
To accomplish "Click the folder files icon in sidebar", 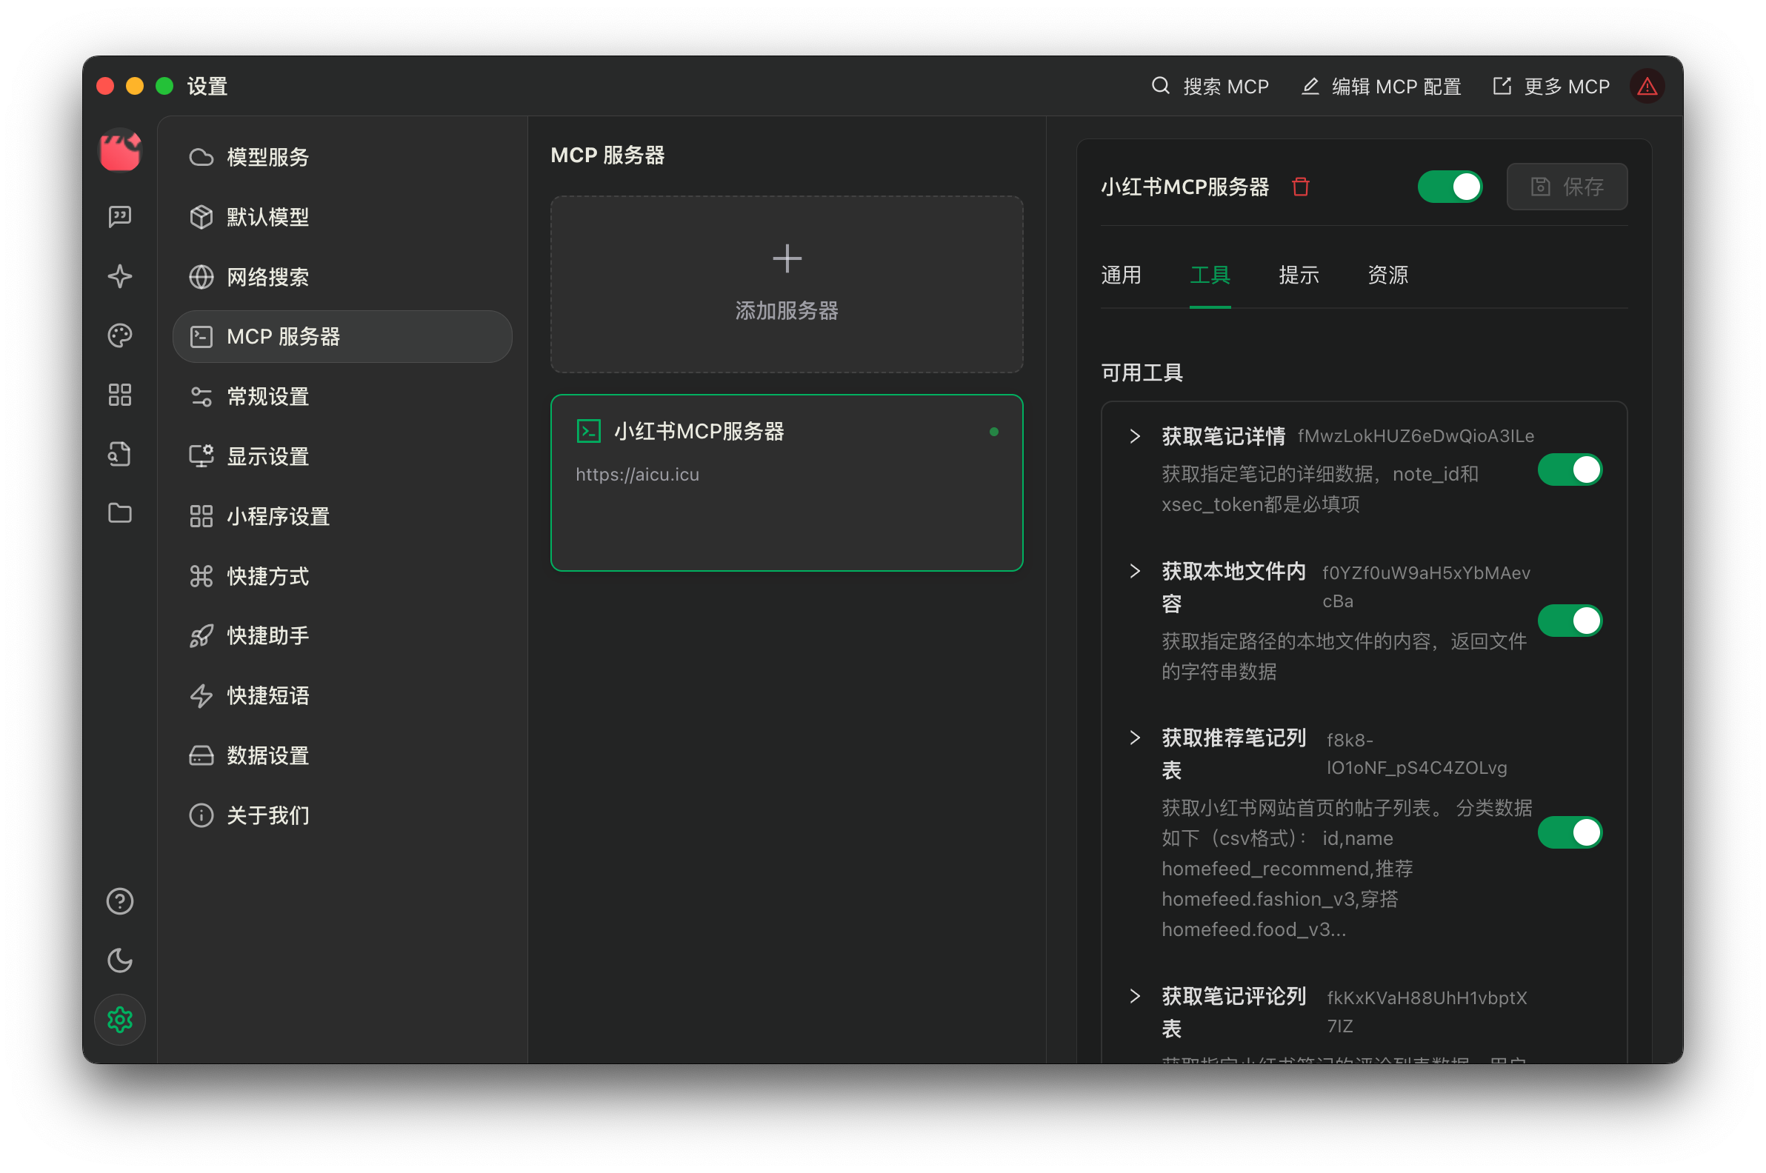I will [120, 513].
